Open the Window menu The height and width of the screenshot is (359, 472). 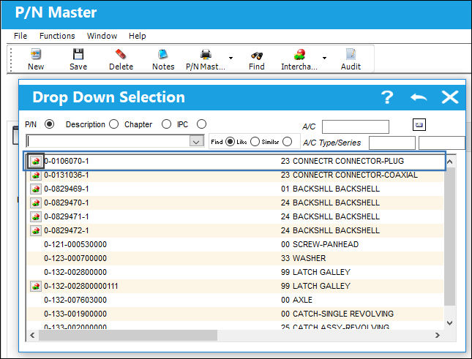coord(102,36)
